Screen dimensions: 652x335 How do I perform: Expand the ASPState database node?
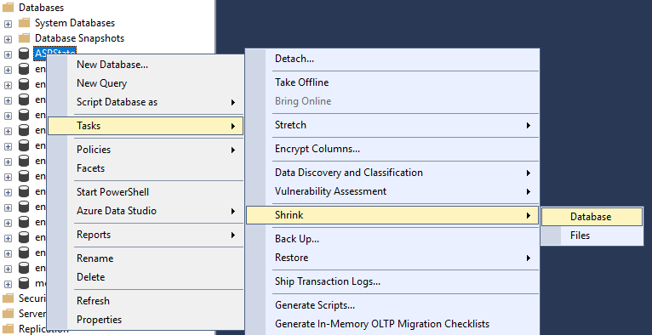8,54
